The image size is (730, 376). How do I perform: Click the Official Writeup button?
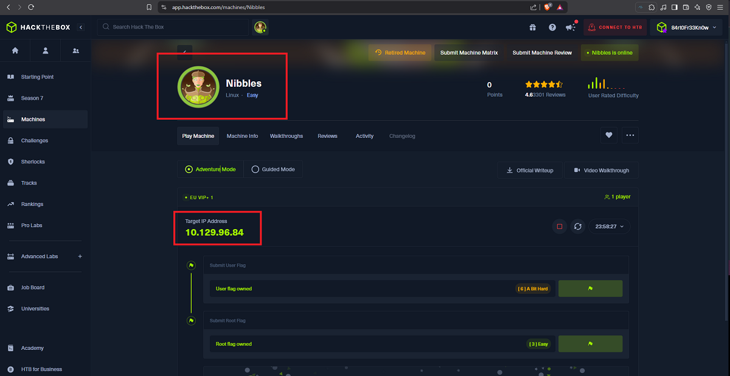click(530, 170)
